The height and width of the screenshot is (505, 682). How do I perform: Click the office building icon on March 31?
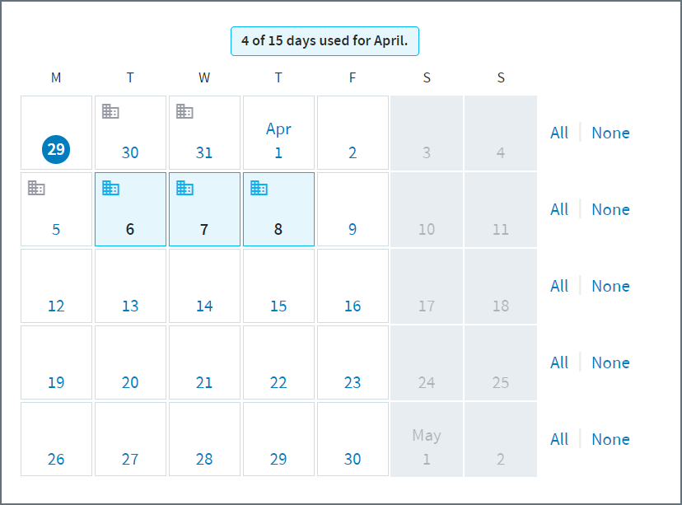[185, 111]
